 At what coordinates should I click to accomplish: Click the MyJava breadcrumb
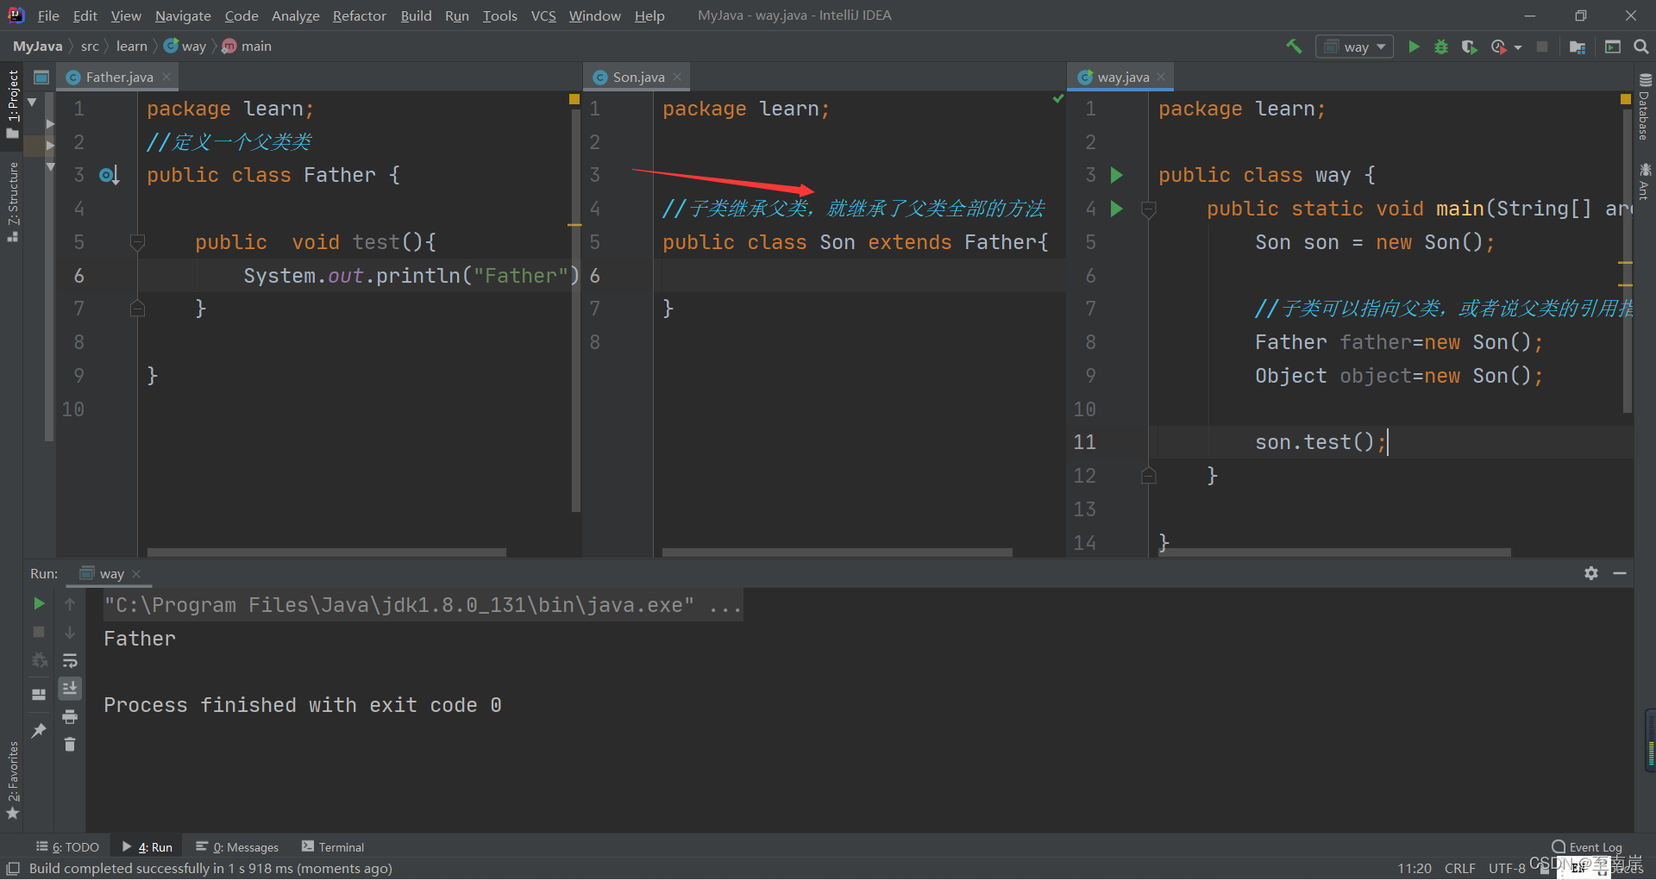(37, 47)
